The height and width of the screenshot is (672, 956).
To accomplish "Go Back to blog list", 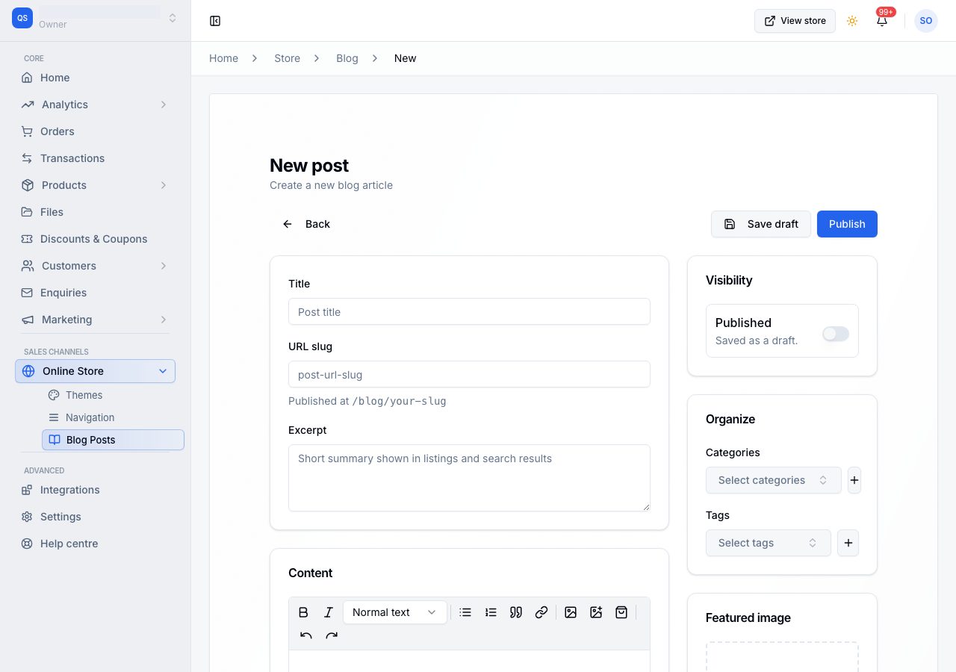I will coord(306,224).
